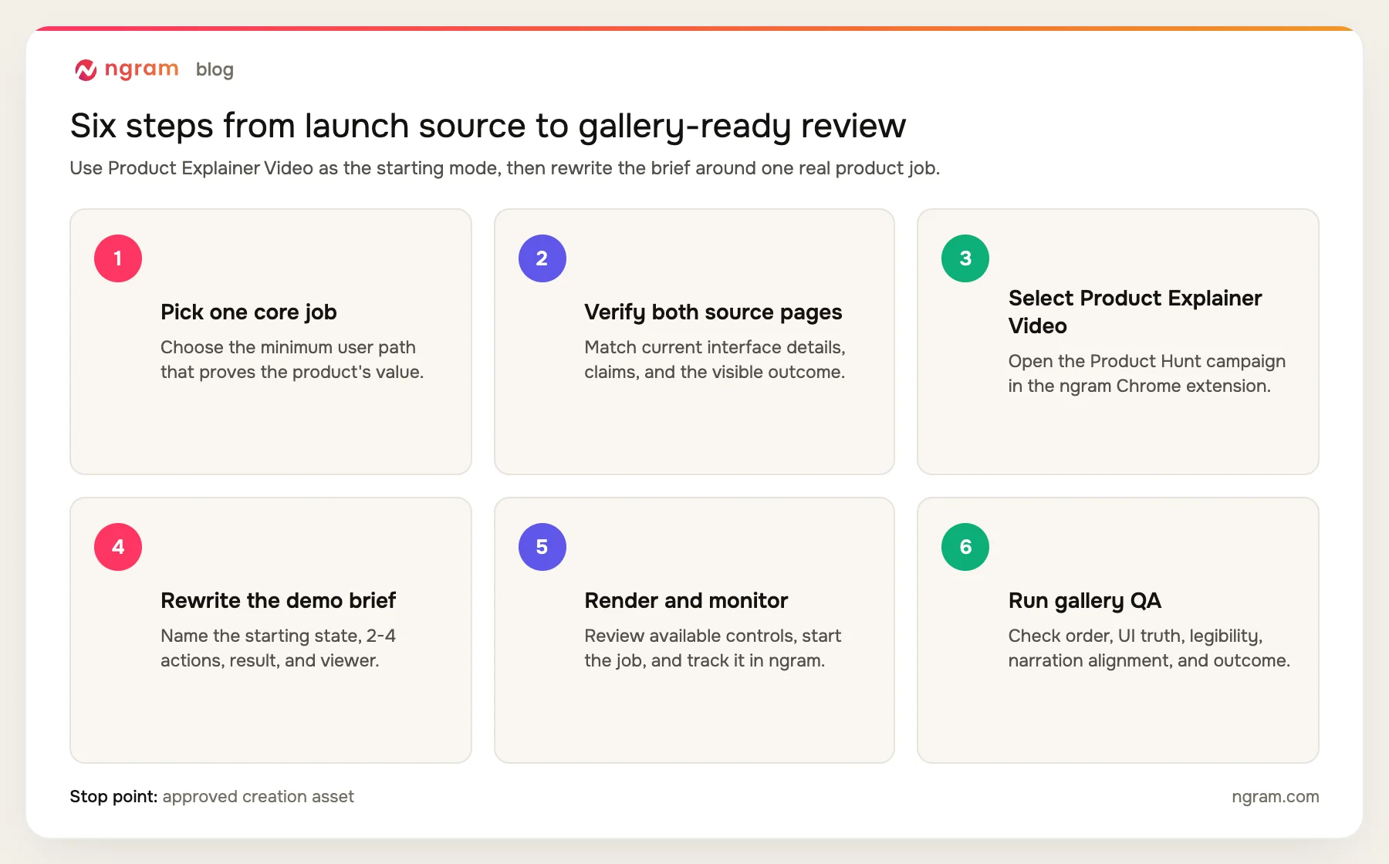
Task: Click the 'Stop point:' bold label
Action: [113, 796]
